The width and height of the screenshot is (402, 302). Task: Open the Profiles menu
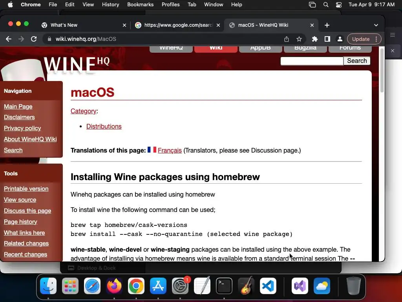pos(170,5)
